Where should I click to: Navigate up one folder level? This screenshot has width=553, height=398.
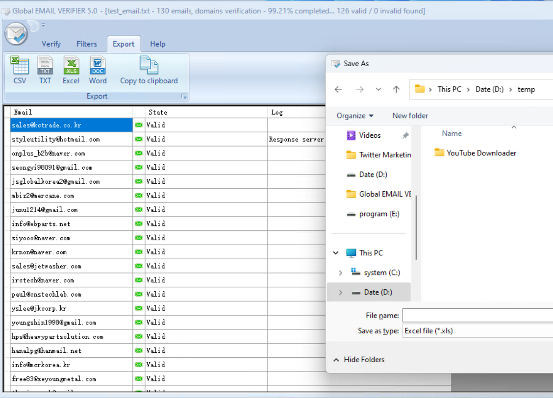pos(396,89)
